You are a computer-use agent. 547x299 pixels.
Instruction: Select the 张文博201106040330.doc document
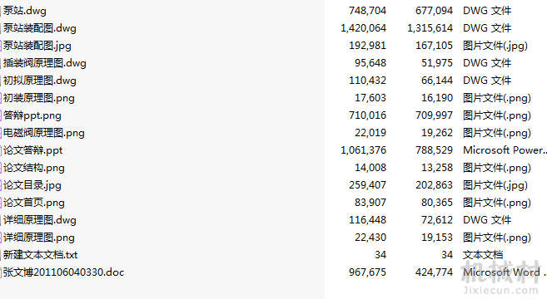click(x=64, y=272)
